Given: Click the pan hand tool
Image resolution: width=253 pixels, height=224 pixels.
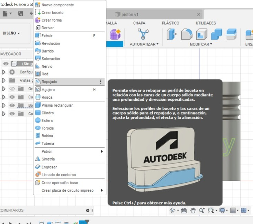Looking at the screenshot, I should pyautogui.click(x=193, y=210).
